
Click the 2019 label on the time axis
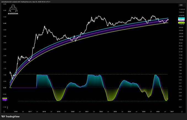[x=59, y=112]
